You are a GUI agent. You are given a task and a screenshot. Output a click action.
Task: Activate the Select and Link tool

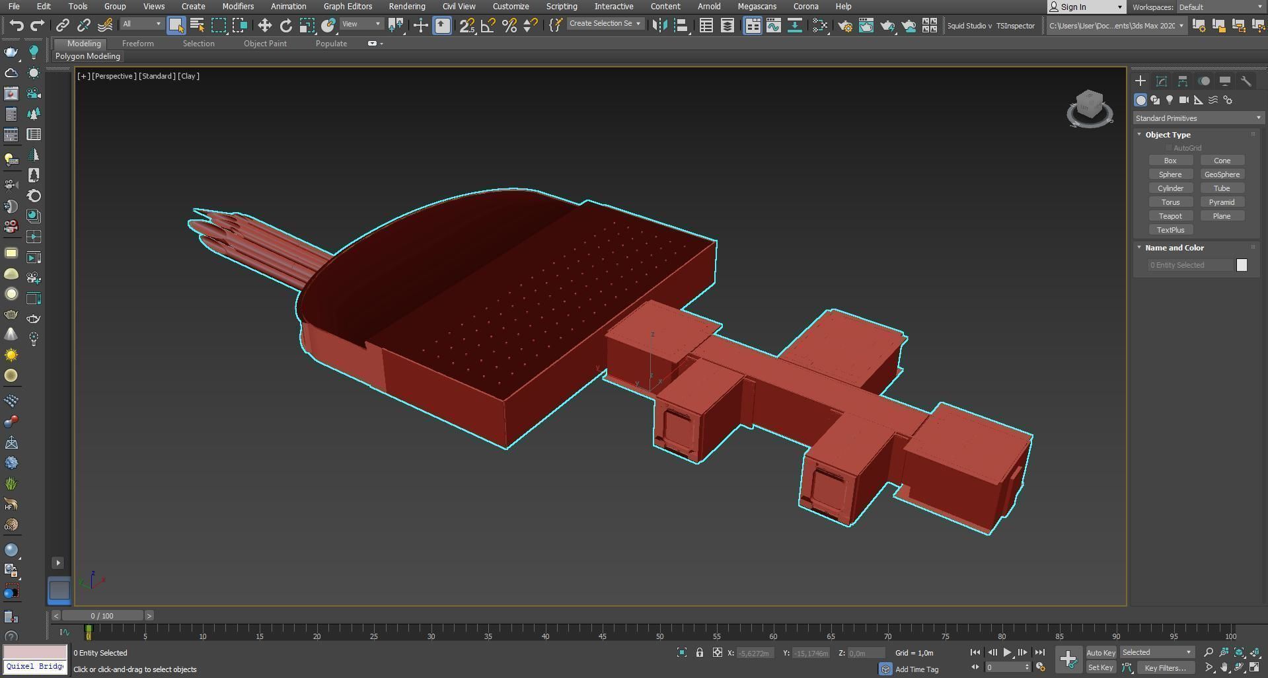62,25
